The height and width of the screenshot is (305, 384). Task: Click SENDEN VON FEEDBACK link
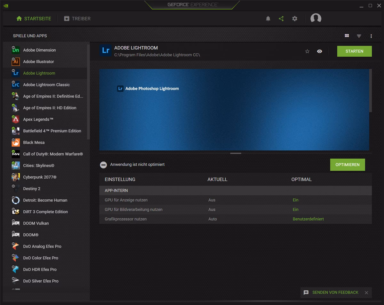point(335,293)
